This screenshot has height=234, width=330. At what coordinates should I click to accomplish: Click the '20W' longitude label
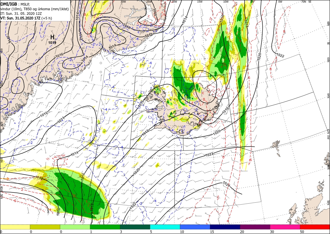(x=174, y=1)
